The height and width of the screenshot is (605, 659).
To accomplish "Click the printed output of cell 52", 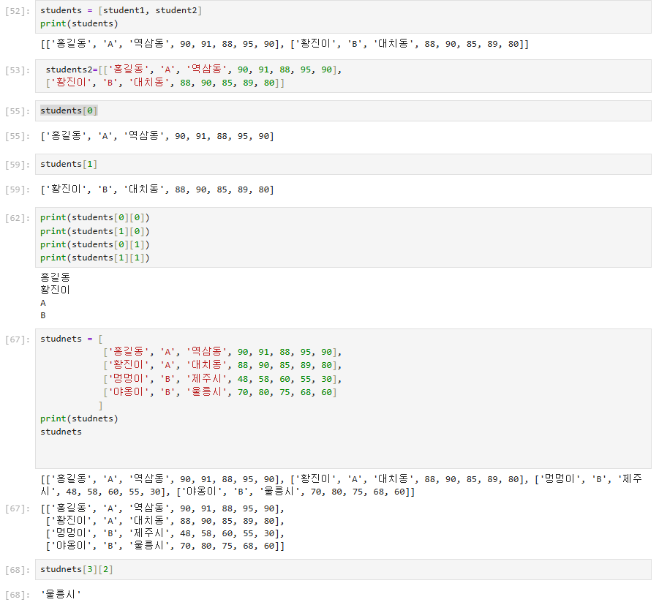I will tap(285, 44).
